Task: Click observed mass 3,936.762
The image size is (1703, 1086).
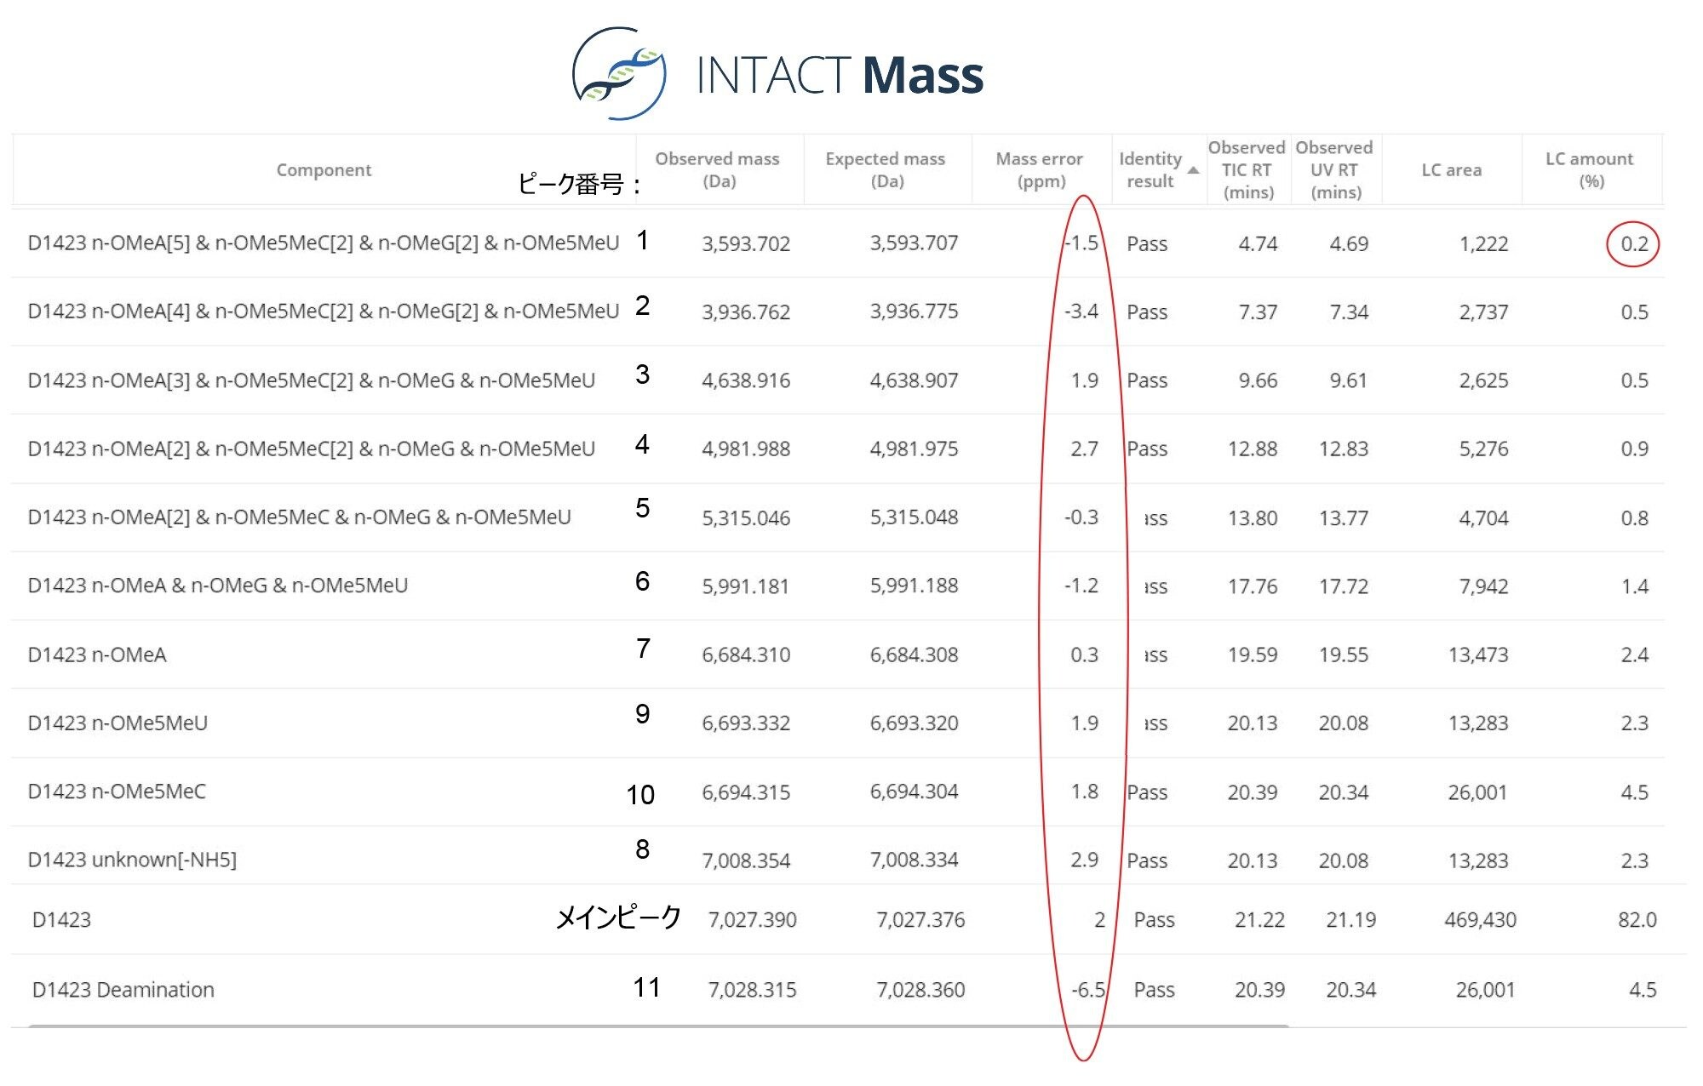Action: pyautogui.click(x=746, y=312)
